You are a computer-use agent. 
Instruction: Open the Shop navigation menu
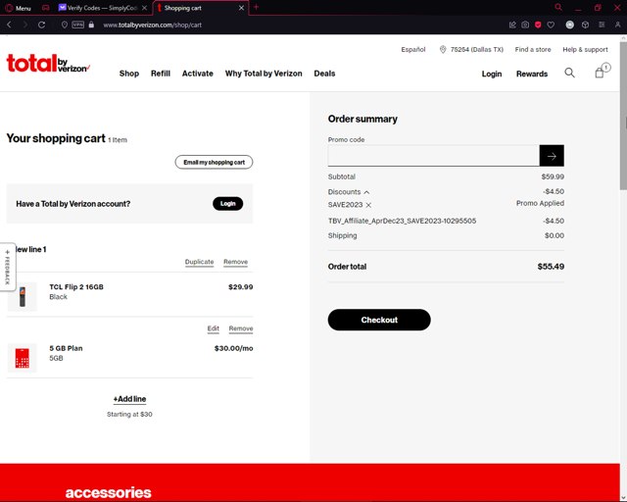coord(128,74)
